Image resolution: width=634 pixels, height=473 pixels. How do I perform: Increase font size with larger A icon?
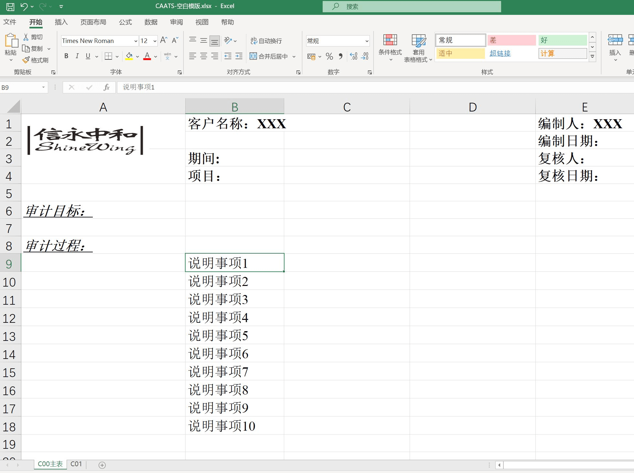[164, 40]
